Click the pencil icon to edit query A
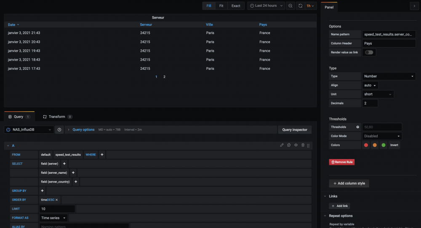This screenshot has height=228, width=421. [282, 145]
